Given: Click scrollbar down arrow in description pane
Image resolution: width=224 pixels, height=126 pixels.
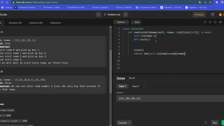Looking at the screenshot, I should [111, 125].
